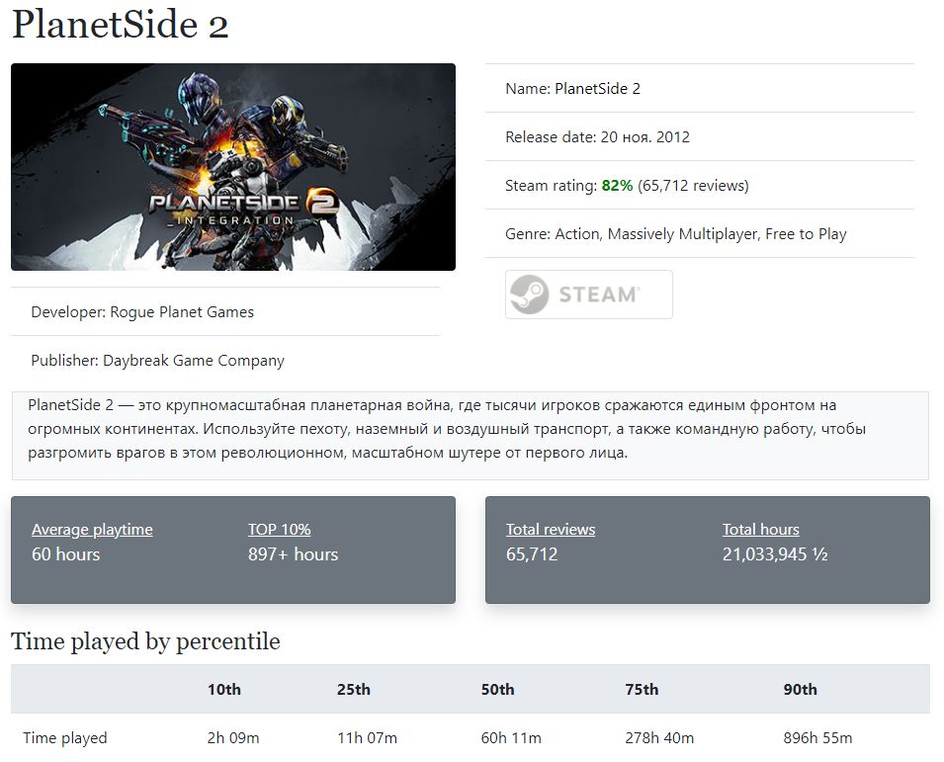The height and width of the screenshot is (762, 944).
Task: Click the Average playtime link
Action: pyautogui.click(x=92, y=530)
